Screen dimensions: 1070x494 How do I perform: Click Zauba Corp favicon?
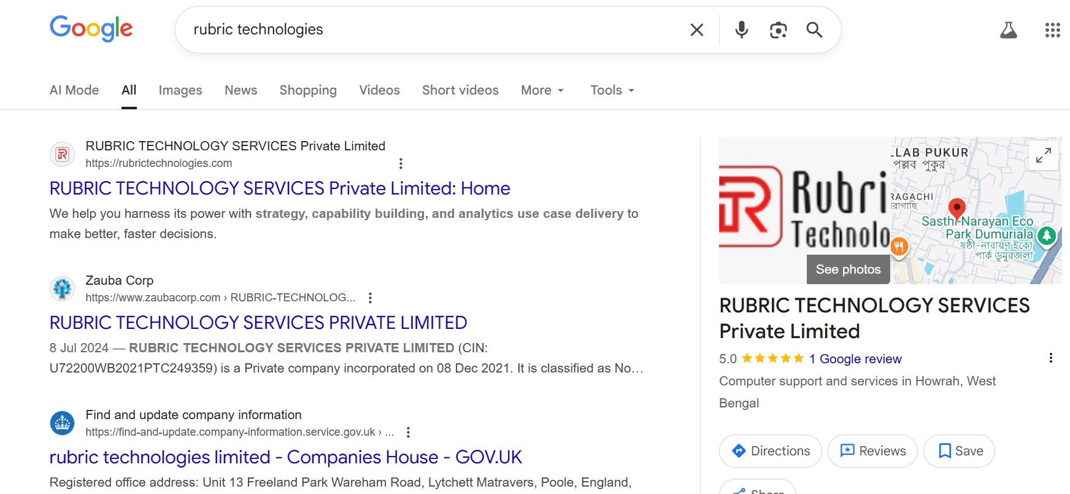[62, 288]
